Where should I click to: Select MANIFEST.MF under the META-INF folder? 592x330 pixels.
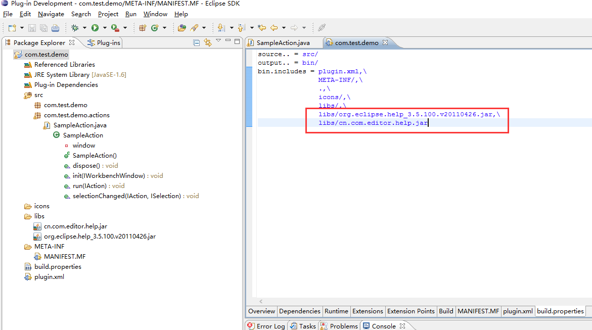65,256
